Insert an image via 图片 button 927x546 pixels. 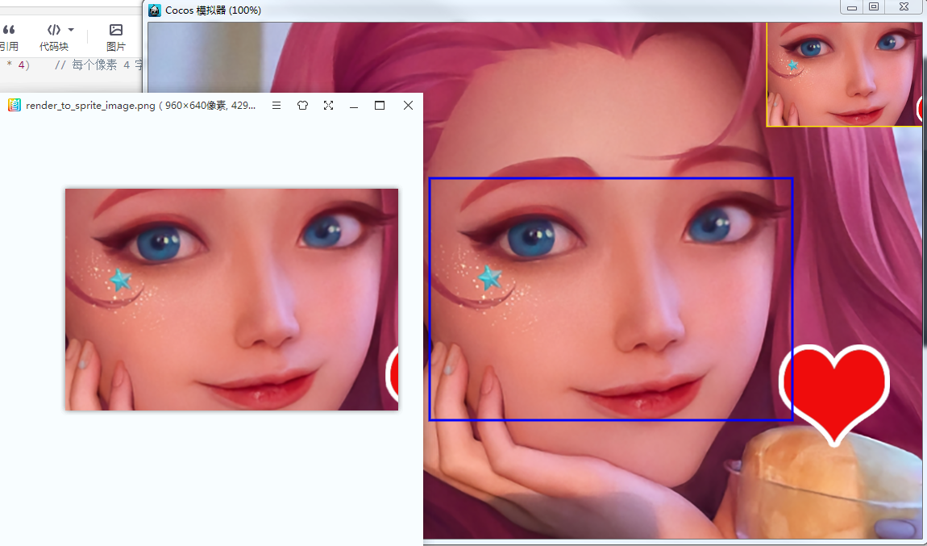[x=116, y=36]
